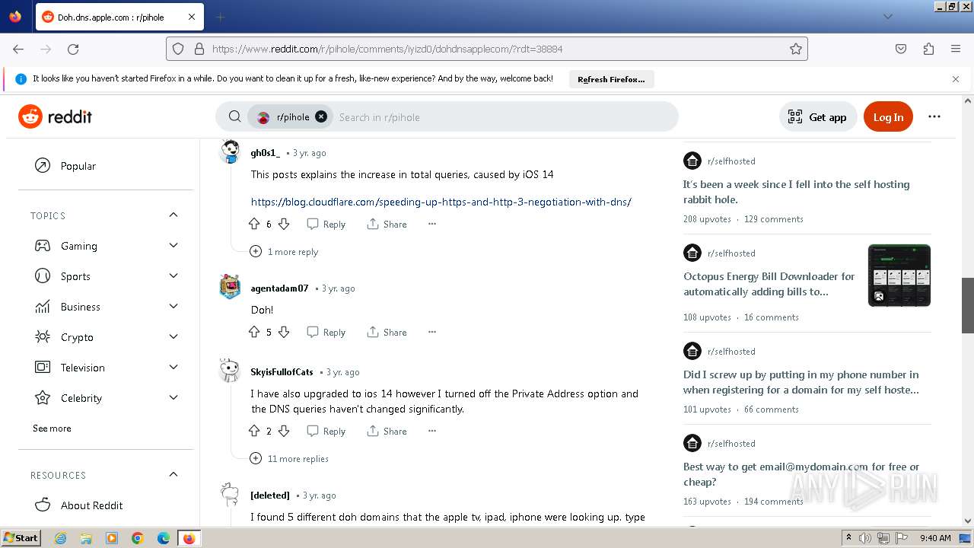Open the tracking protection shield icon
The height and width of the screenshot is (548, 974).
pos(178,49)
